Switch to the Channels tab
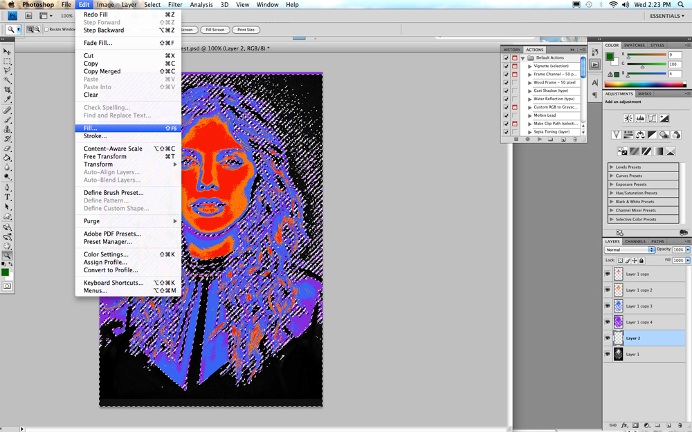692x432 pixels. 635,241
